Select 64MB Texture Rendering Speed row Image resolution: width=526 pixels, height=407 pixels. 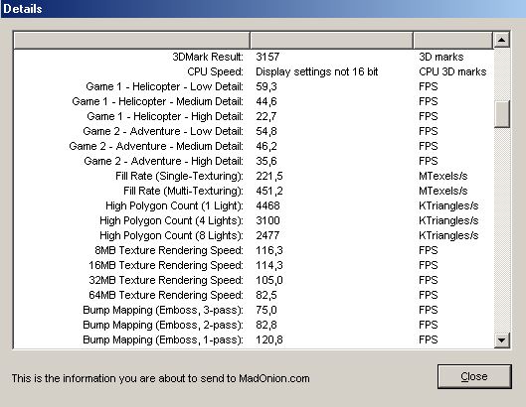pyautogui.click(x=254, y=295)
